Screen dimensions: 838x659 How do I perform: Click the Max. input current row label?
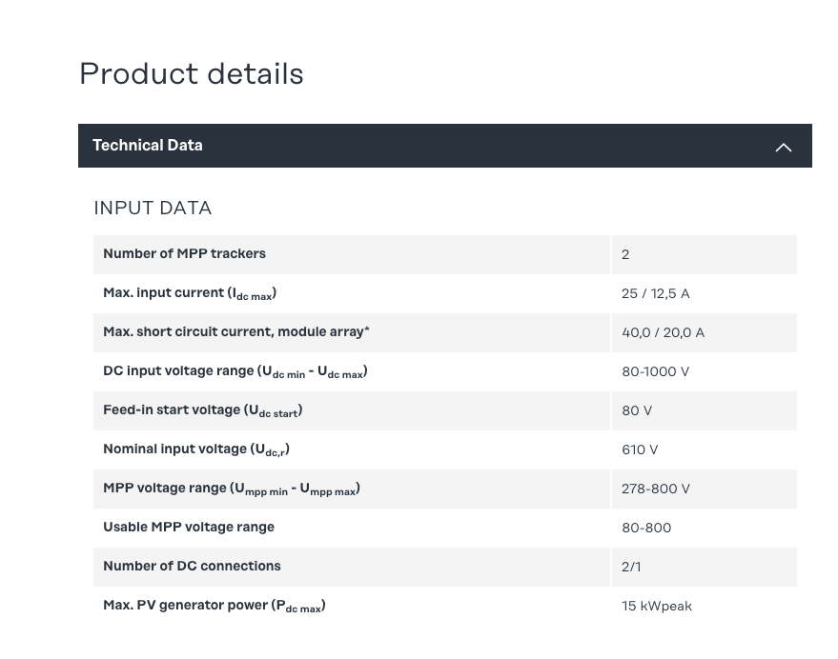pos(190,293)
